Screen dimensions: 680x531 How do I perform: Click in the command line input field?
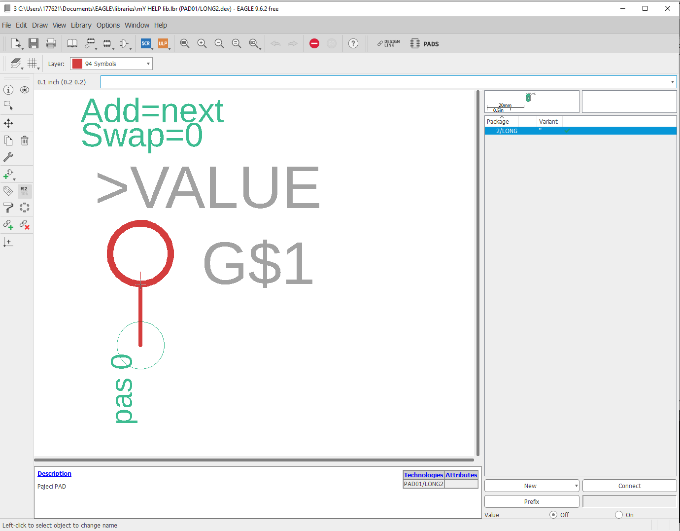(x=384, y=82)
